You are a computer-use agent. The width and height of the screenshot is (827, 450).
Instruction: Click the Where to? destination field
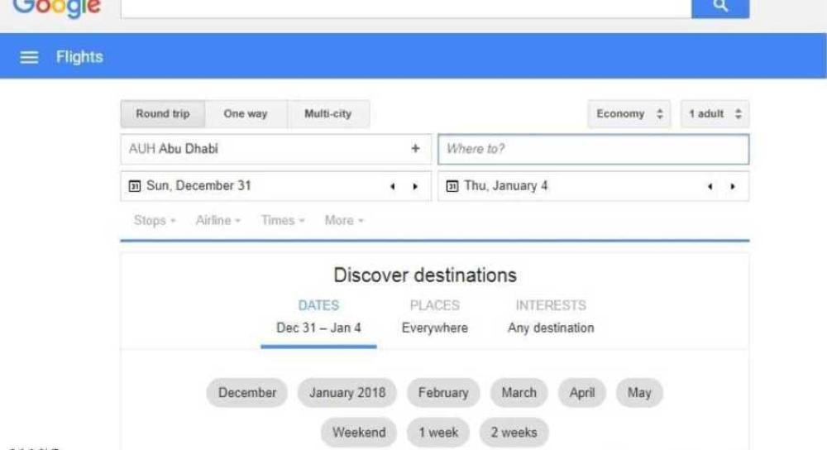point(593,150)
